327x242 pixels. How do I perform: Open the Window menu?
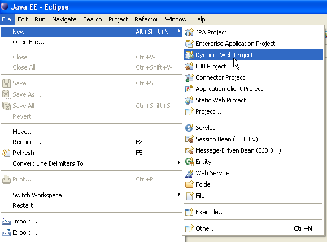pos(176,19)
